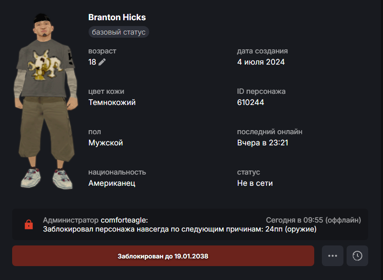Open the history clock icon button
The height and width of the screenshot is (280, 383).
357,256
